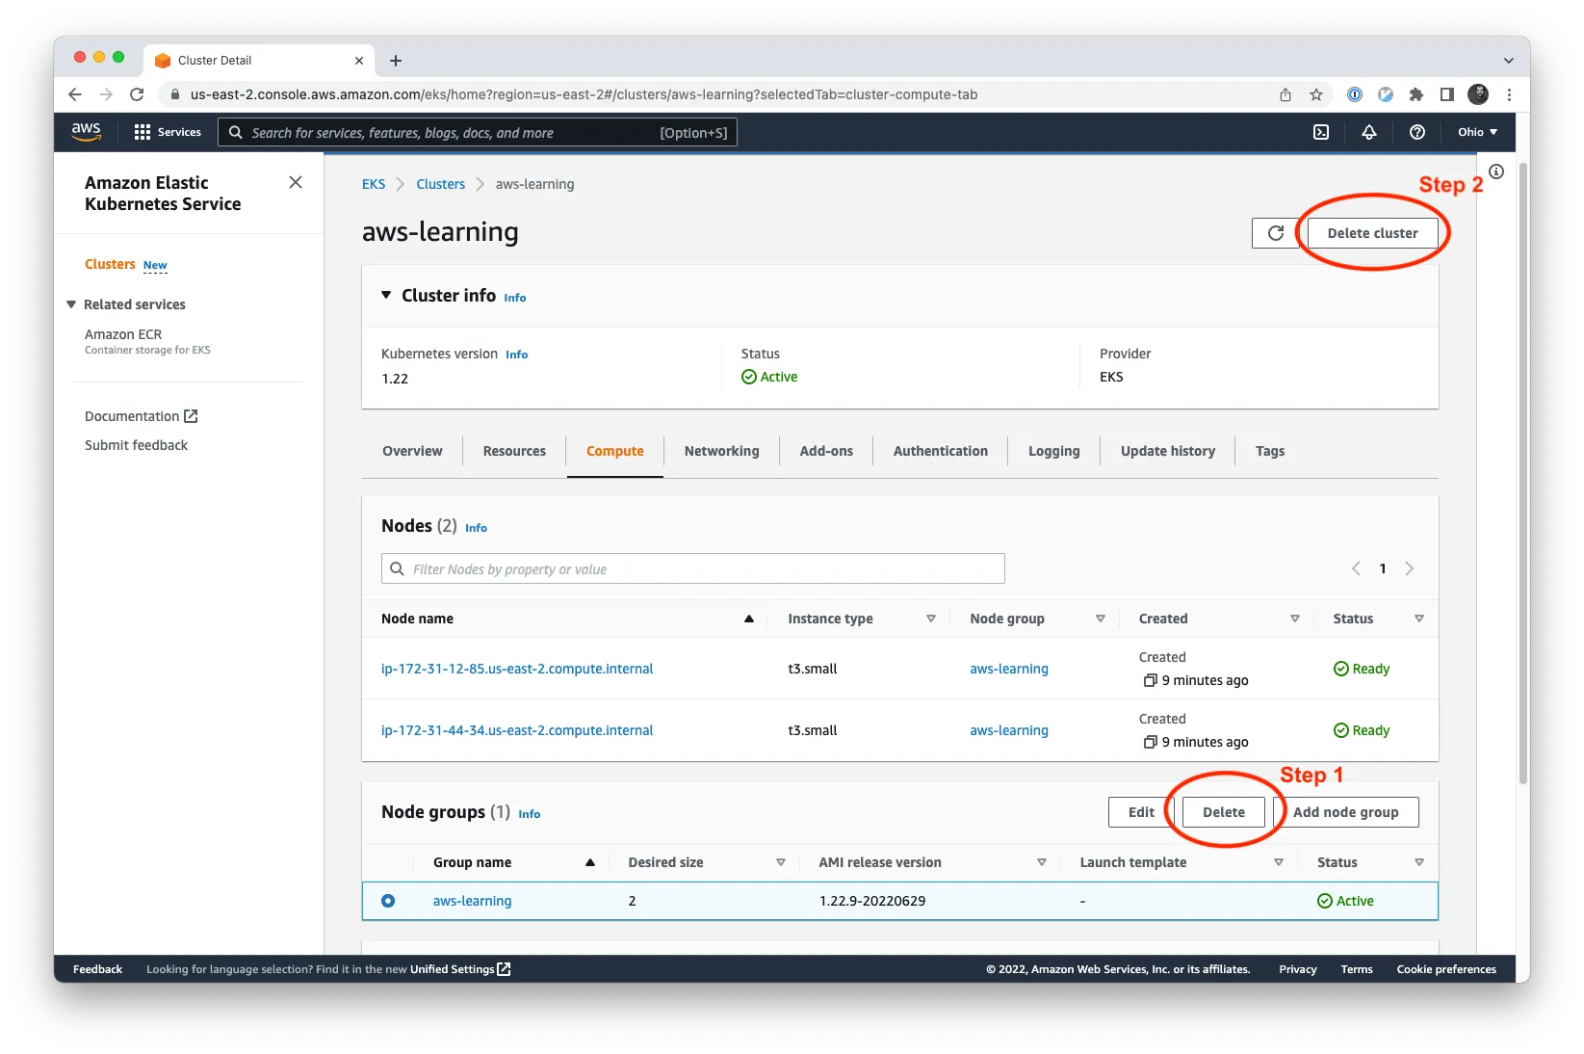Open the help question mark icon
This screenshot has height=1054, width=1584.
[x=1416, y=132]
